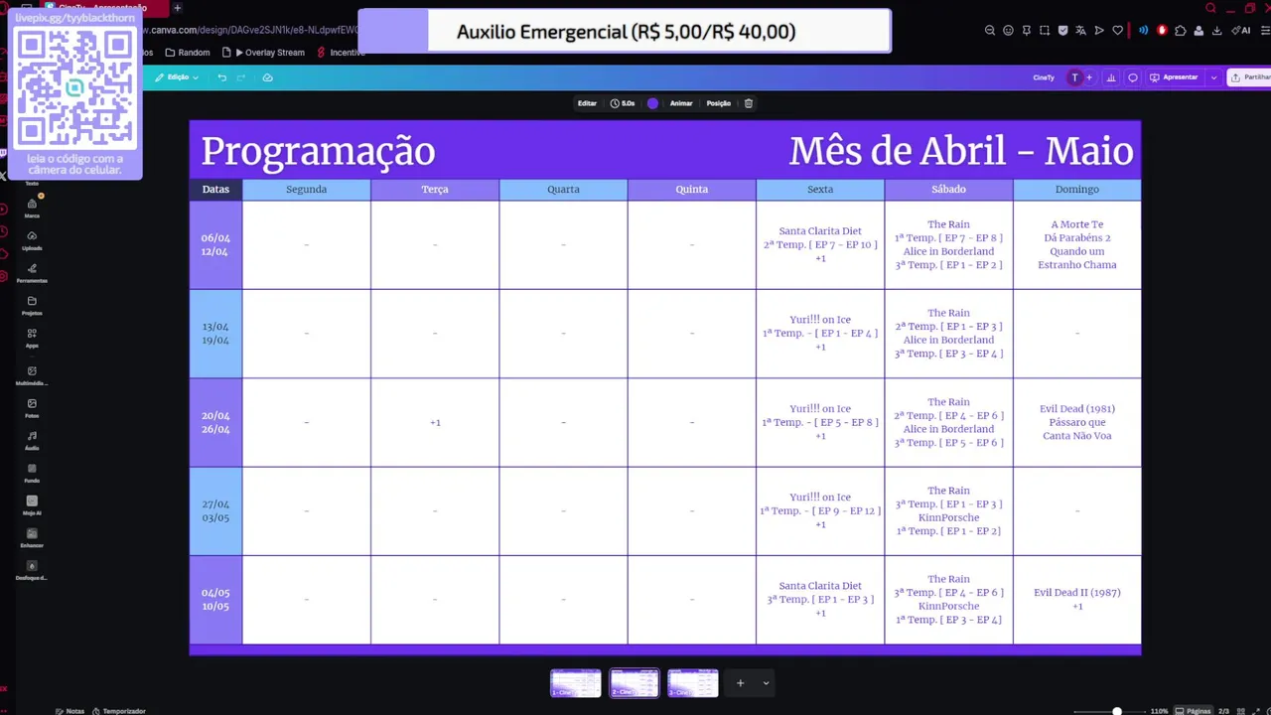Open the Projetos panel
The height and width of the screenshot is (715, 1271).
pos(32,306)
